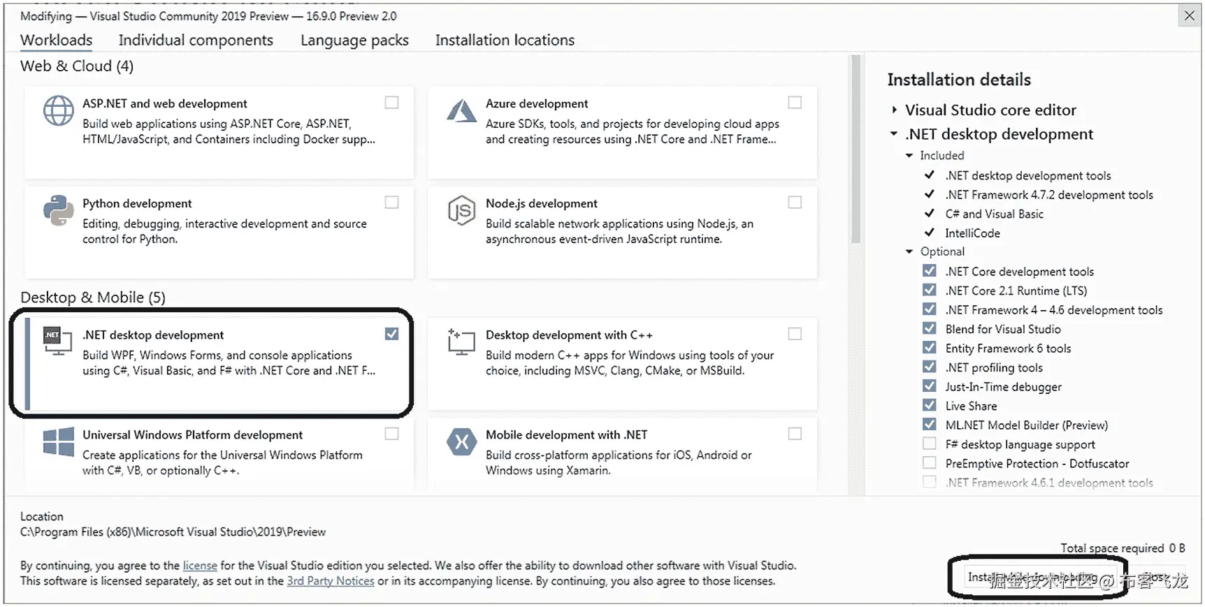Uncheck Blend for Visual Studio

pos(930,328)
